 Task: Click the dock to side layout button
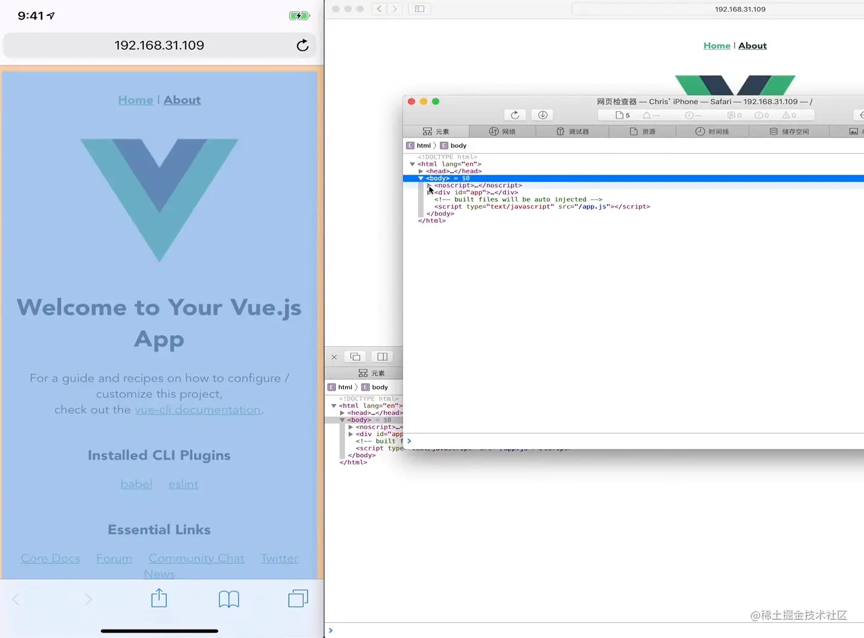[382, 357]
